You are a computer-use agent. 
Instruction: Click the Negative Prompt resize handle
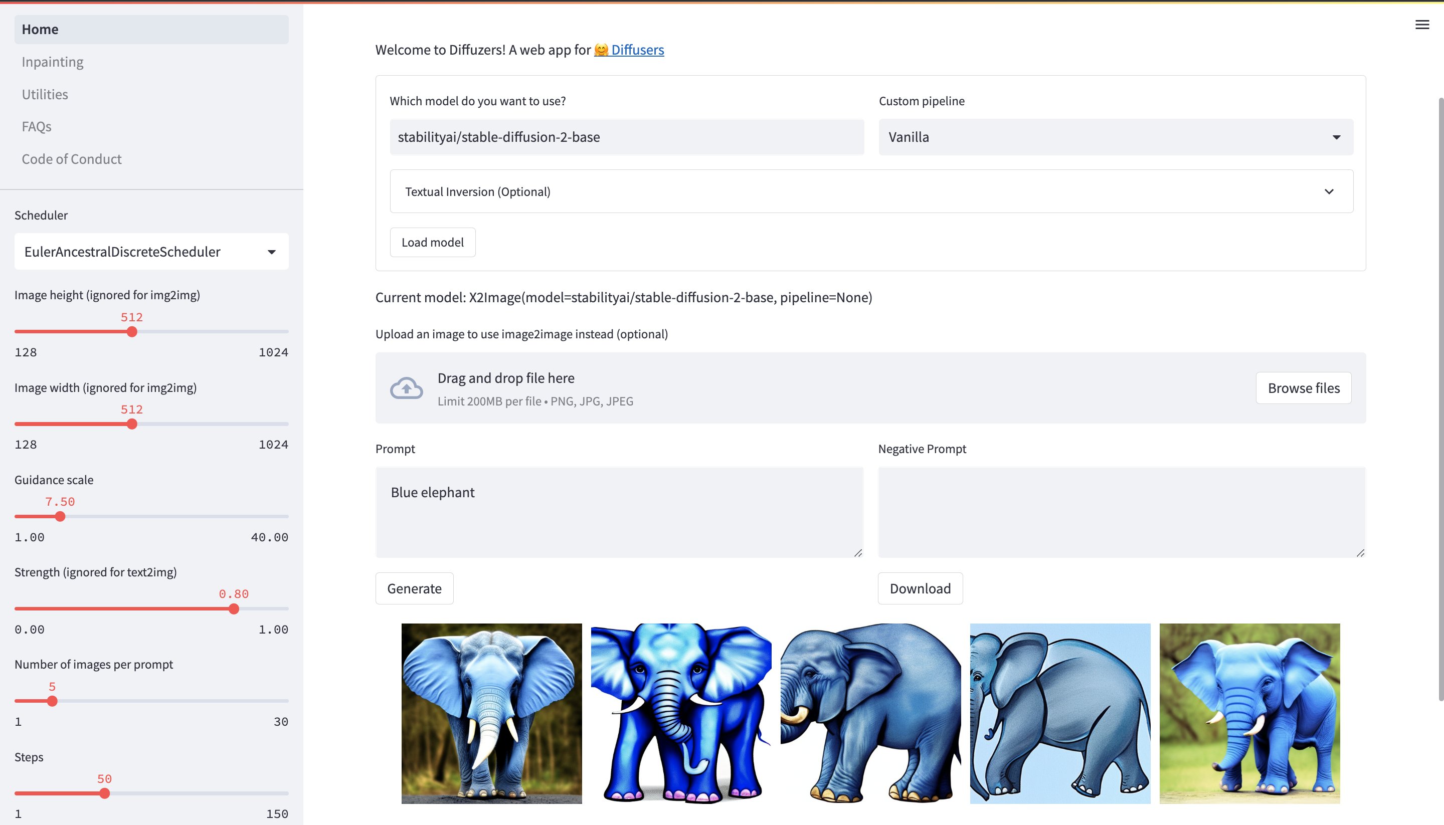[x=1360, y=552]
